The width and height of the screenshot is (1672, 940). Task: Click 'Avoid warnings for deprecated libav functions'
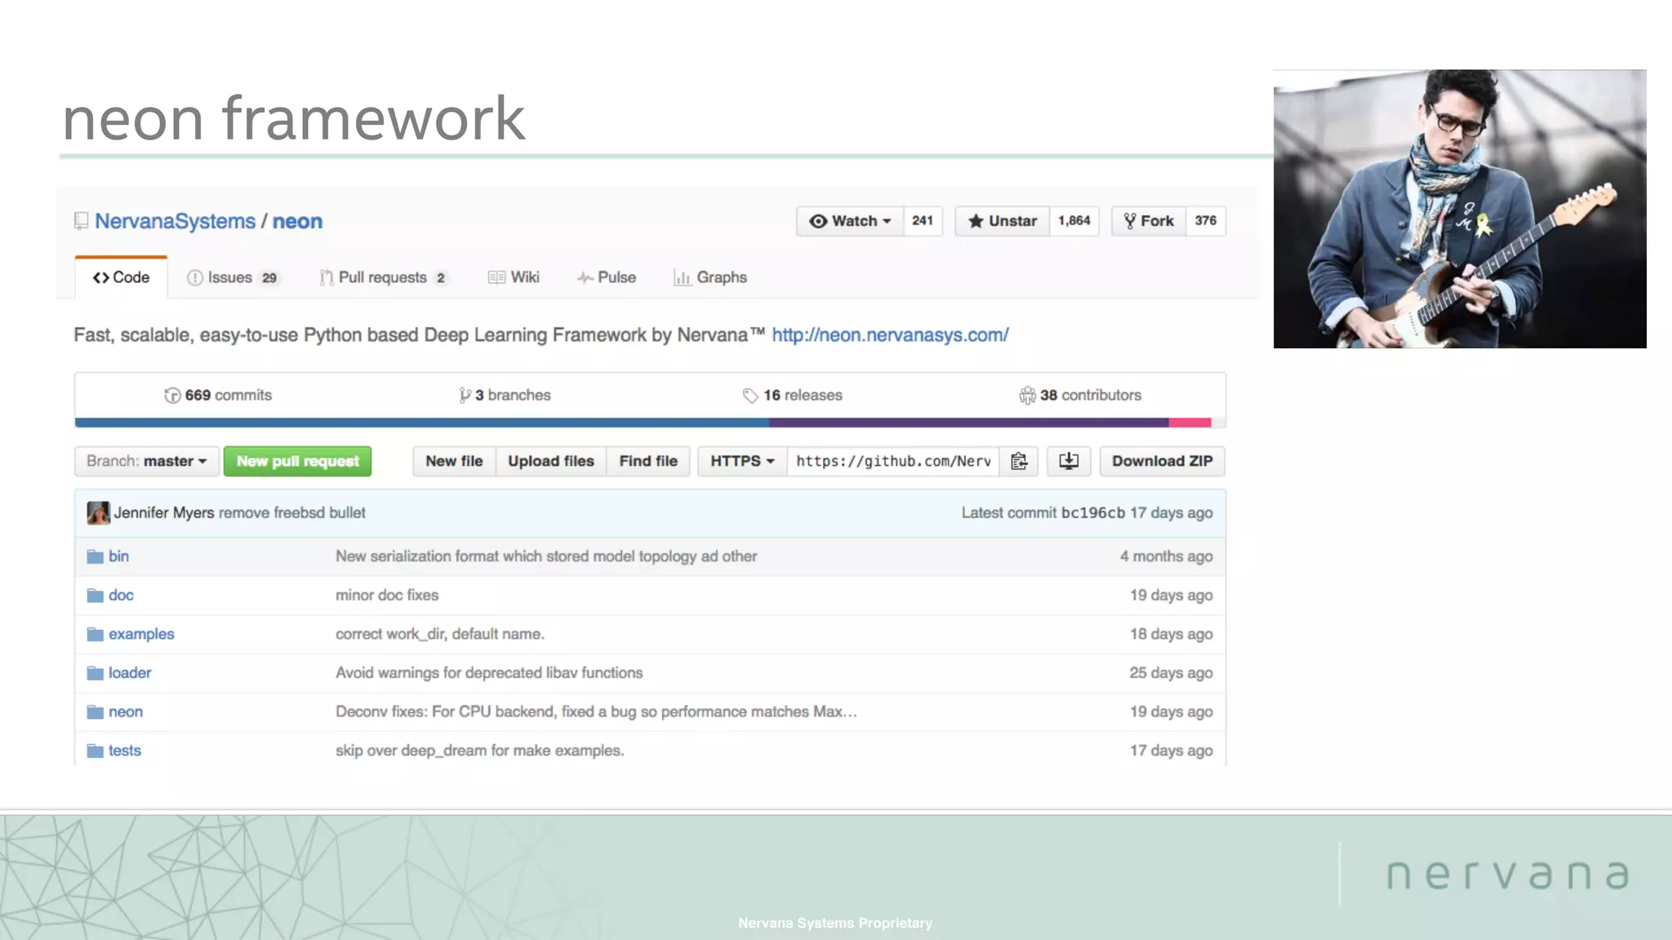pyautogui.click(x=489, y=673)
